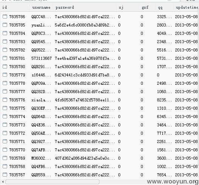Select row icon for id 7835783
Image resolution: width=199 pixels, height=185 pixels.
click(5, 42)
